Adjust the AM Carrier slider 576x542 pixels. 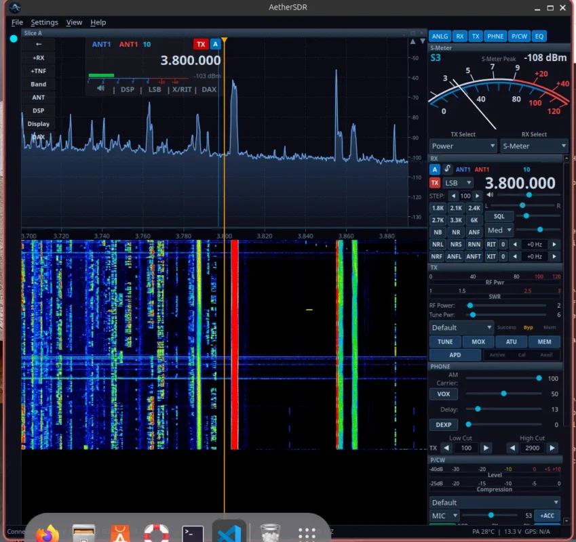[503, 378]
